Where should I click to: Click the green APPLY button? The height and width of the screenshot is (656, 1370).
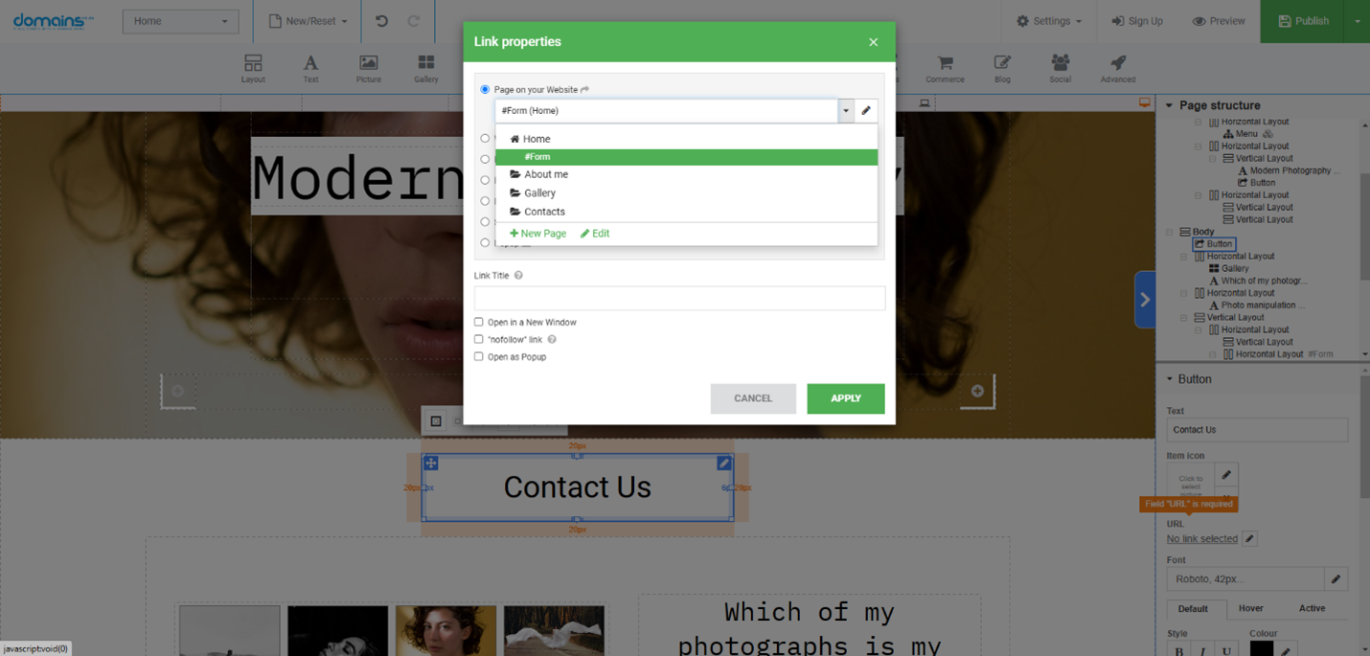tap(846, 398)
